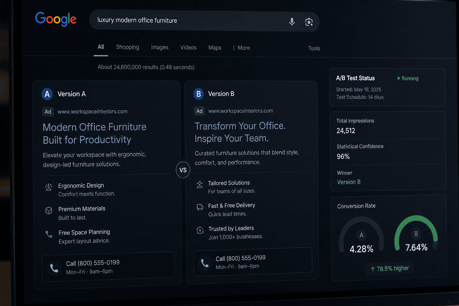Click the A label in conversion gauge

(x=361, y=235)
